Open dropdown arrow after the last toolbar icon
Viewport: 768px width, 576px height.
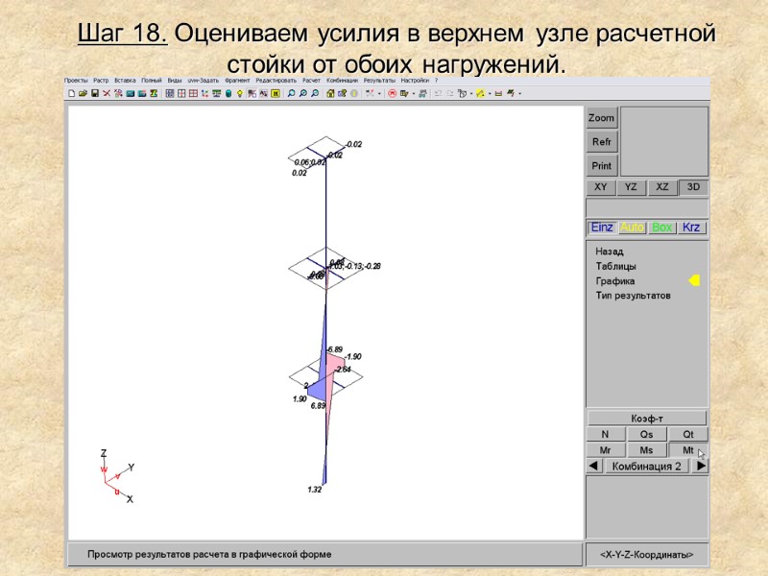pyautogui.click(x=519, y=93)
